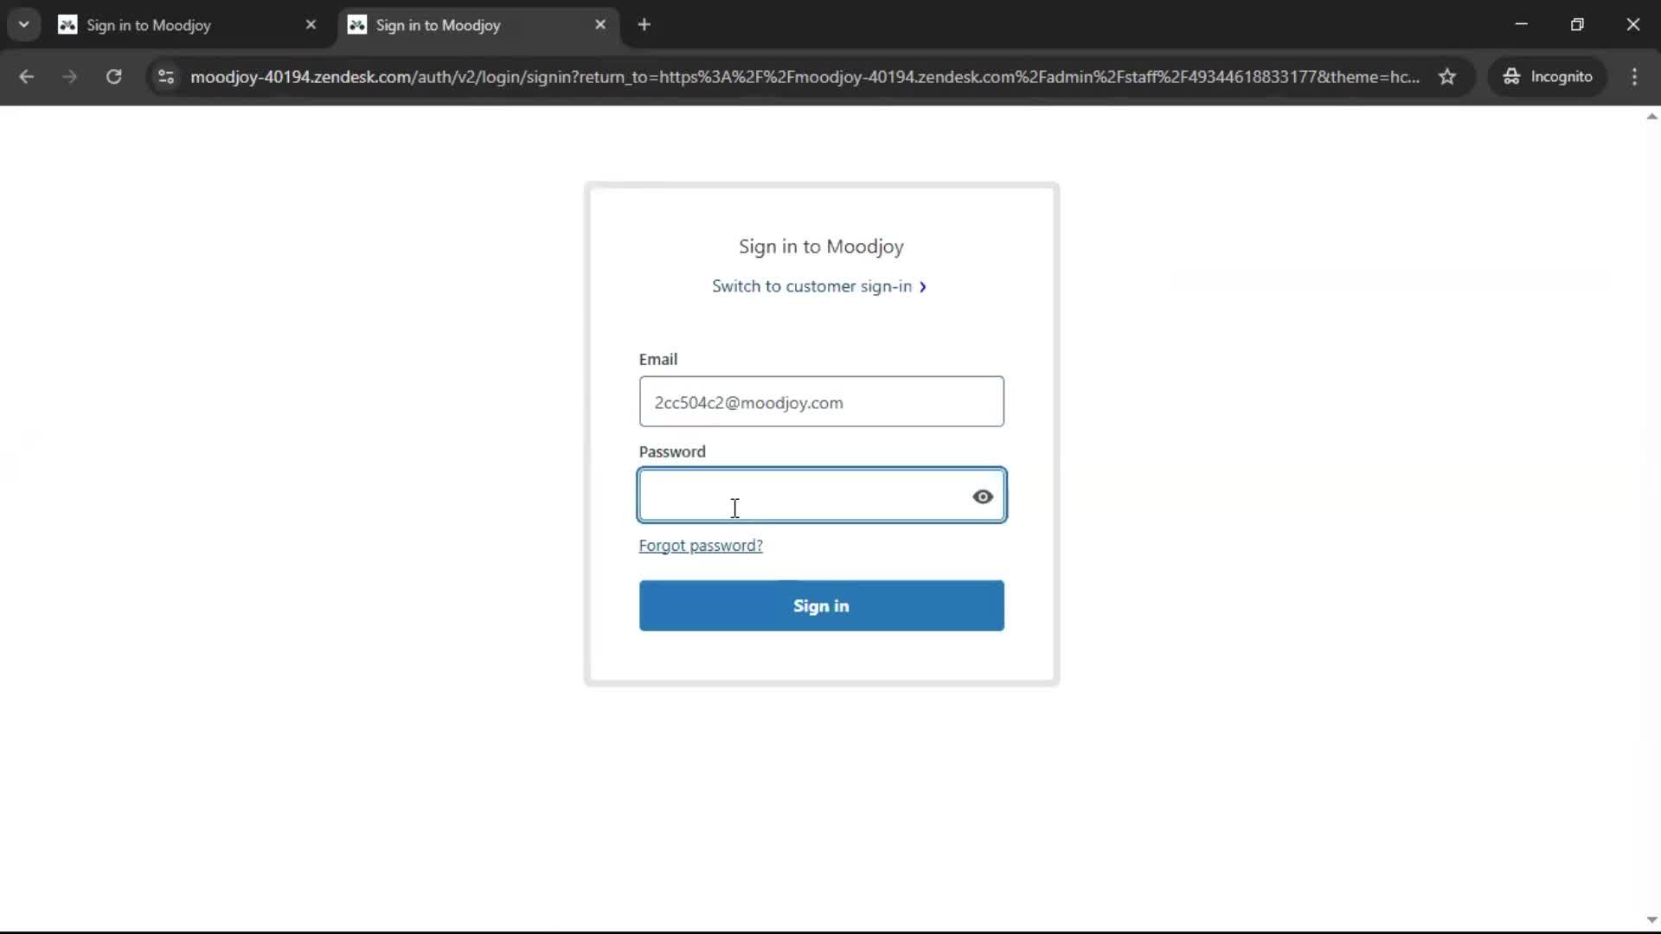
Task: Click the scrollbar down arrow
Action: point(1651,920)
